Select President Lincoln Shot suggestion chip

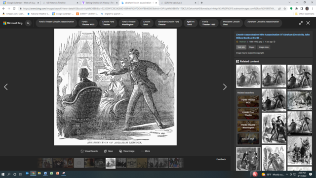[231, 23]
